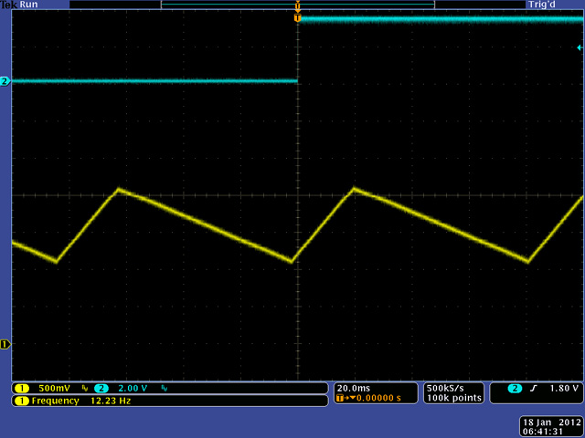Click the channel 1 badge beside 500mV
This screenshot has height=438, width=585.
pos(20,388)
